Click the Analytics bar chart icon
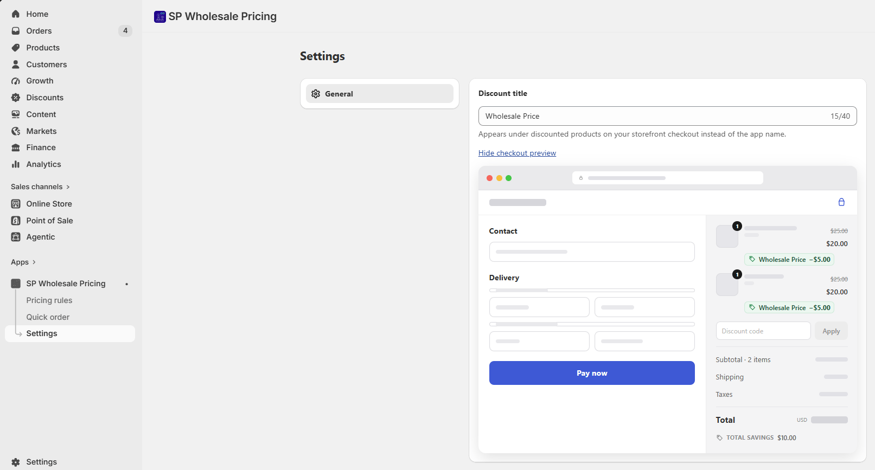The width and height of the screenshot is (875, 470). click(x=16, y=164)
